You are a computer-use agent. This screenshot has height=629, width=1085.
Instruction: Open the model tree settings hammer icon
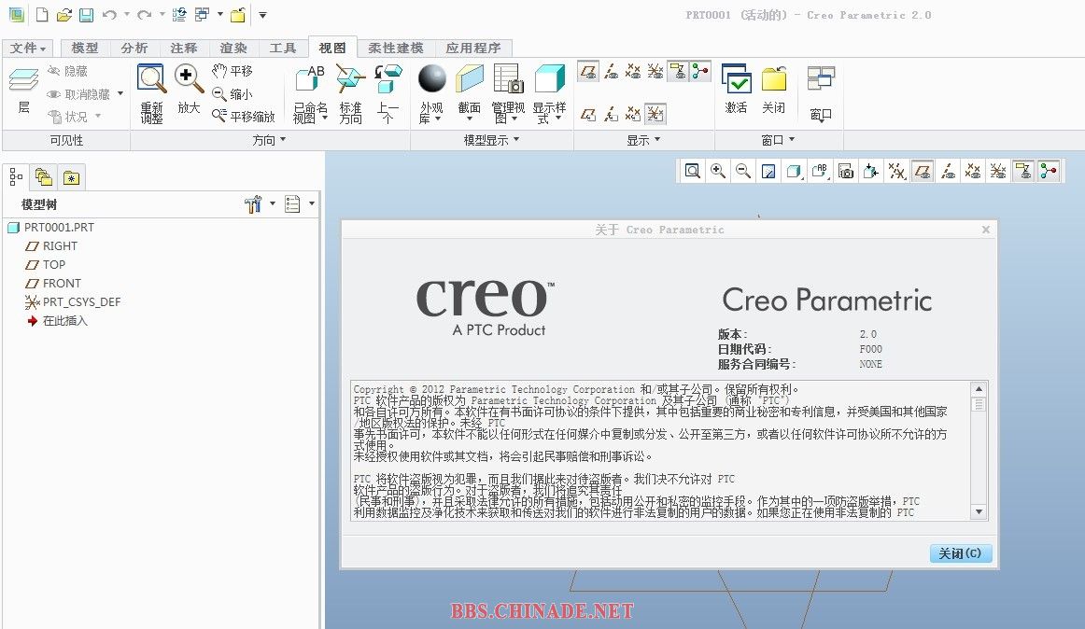pyautogui.click(x=252, y=204)
